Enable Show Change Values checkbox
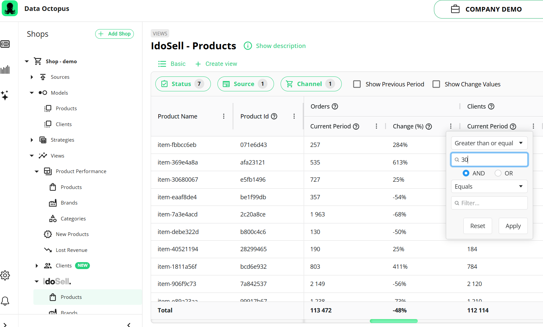Image resolution: width=543 pixels, height=327 pixels. coord(436,84)
